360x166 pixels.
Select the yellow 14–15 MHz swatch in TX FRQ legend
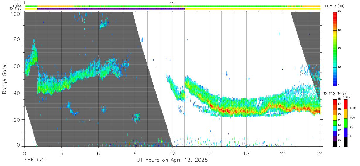click(335, 118)
